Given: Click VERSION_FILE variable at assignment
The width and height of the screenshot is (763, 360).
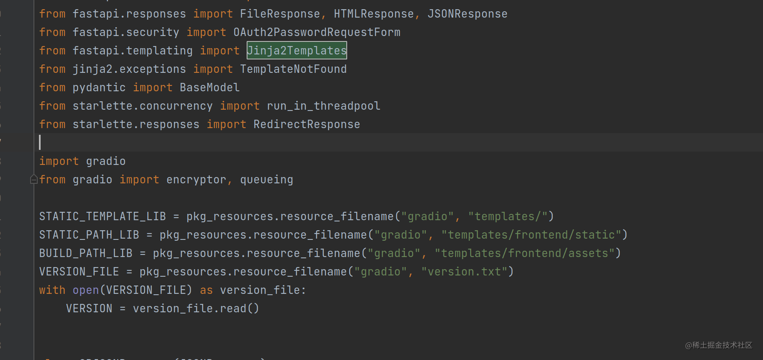Looking at the screenshot, I should coord(79,272).
